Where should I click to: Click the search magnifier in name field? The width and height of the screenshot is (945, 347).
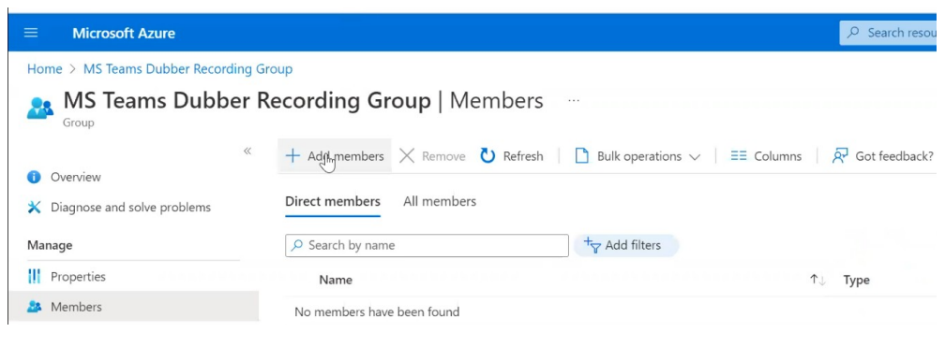click(297, 245)
